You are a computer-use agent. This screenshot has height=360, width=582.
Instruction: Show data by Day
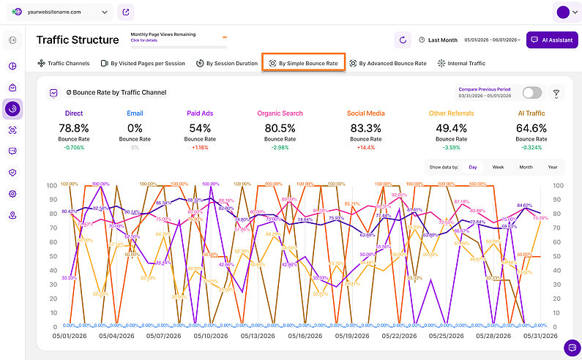point(472,168)
